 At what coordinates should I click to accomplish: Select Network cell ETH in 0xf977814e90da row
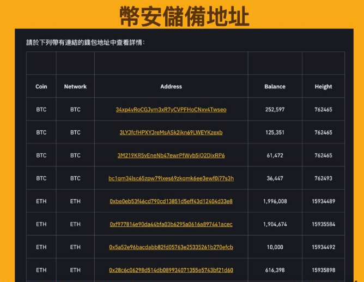(x=75, y=224)
